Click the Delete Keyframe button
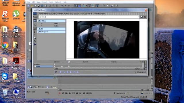184x103 pixels. (78, 72)
